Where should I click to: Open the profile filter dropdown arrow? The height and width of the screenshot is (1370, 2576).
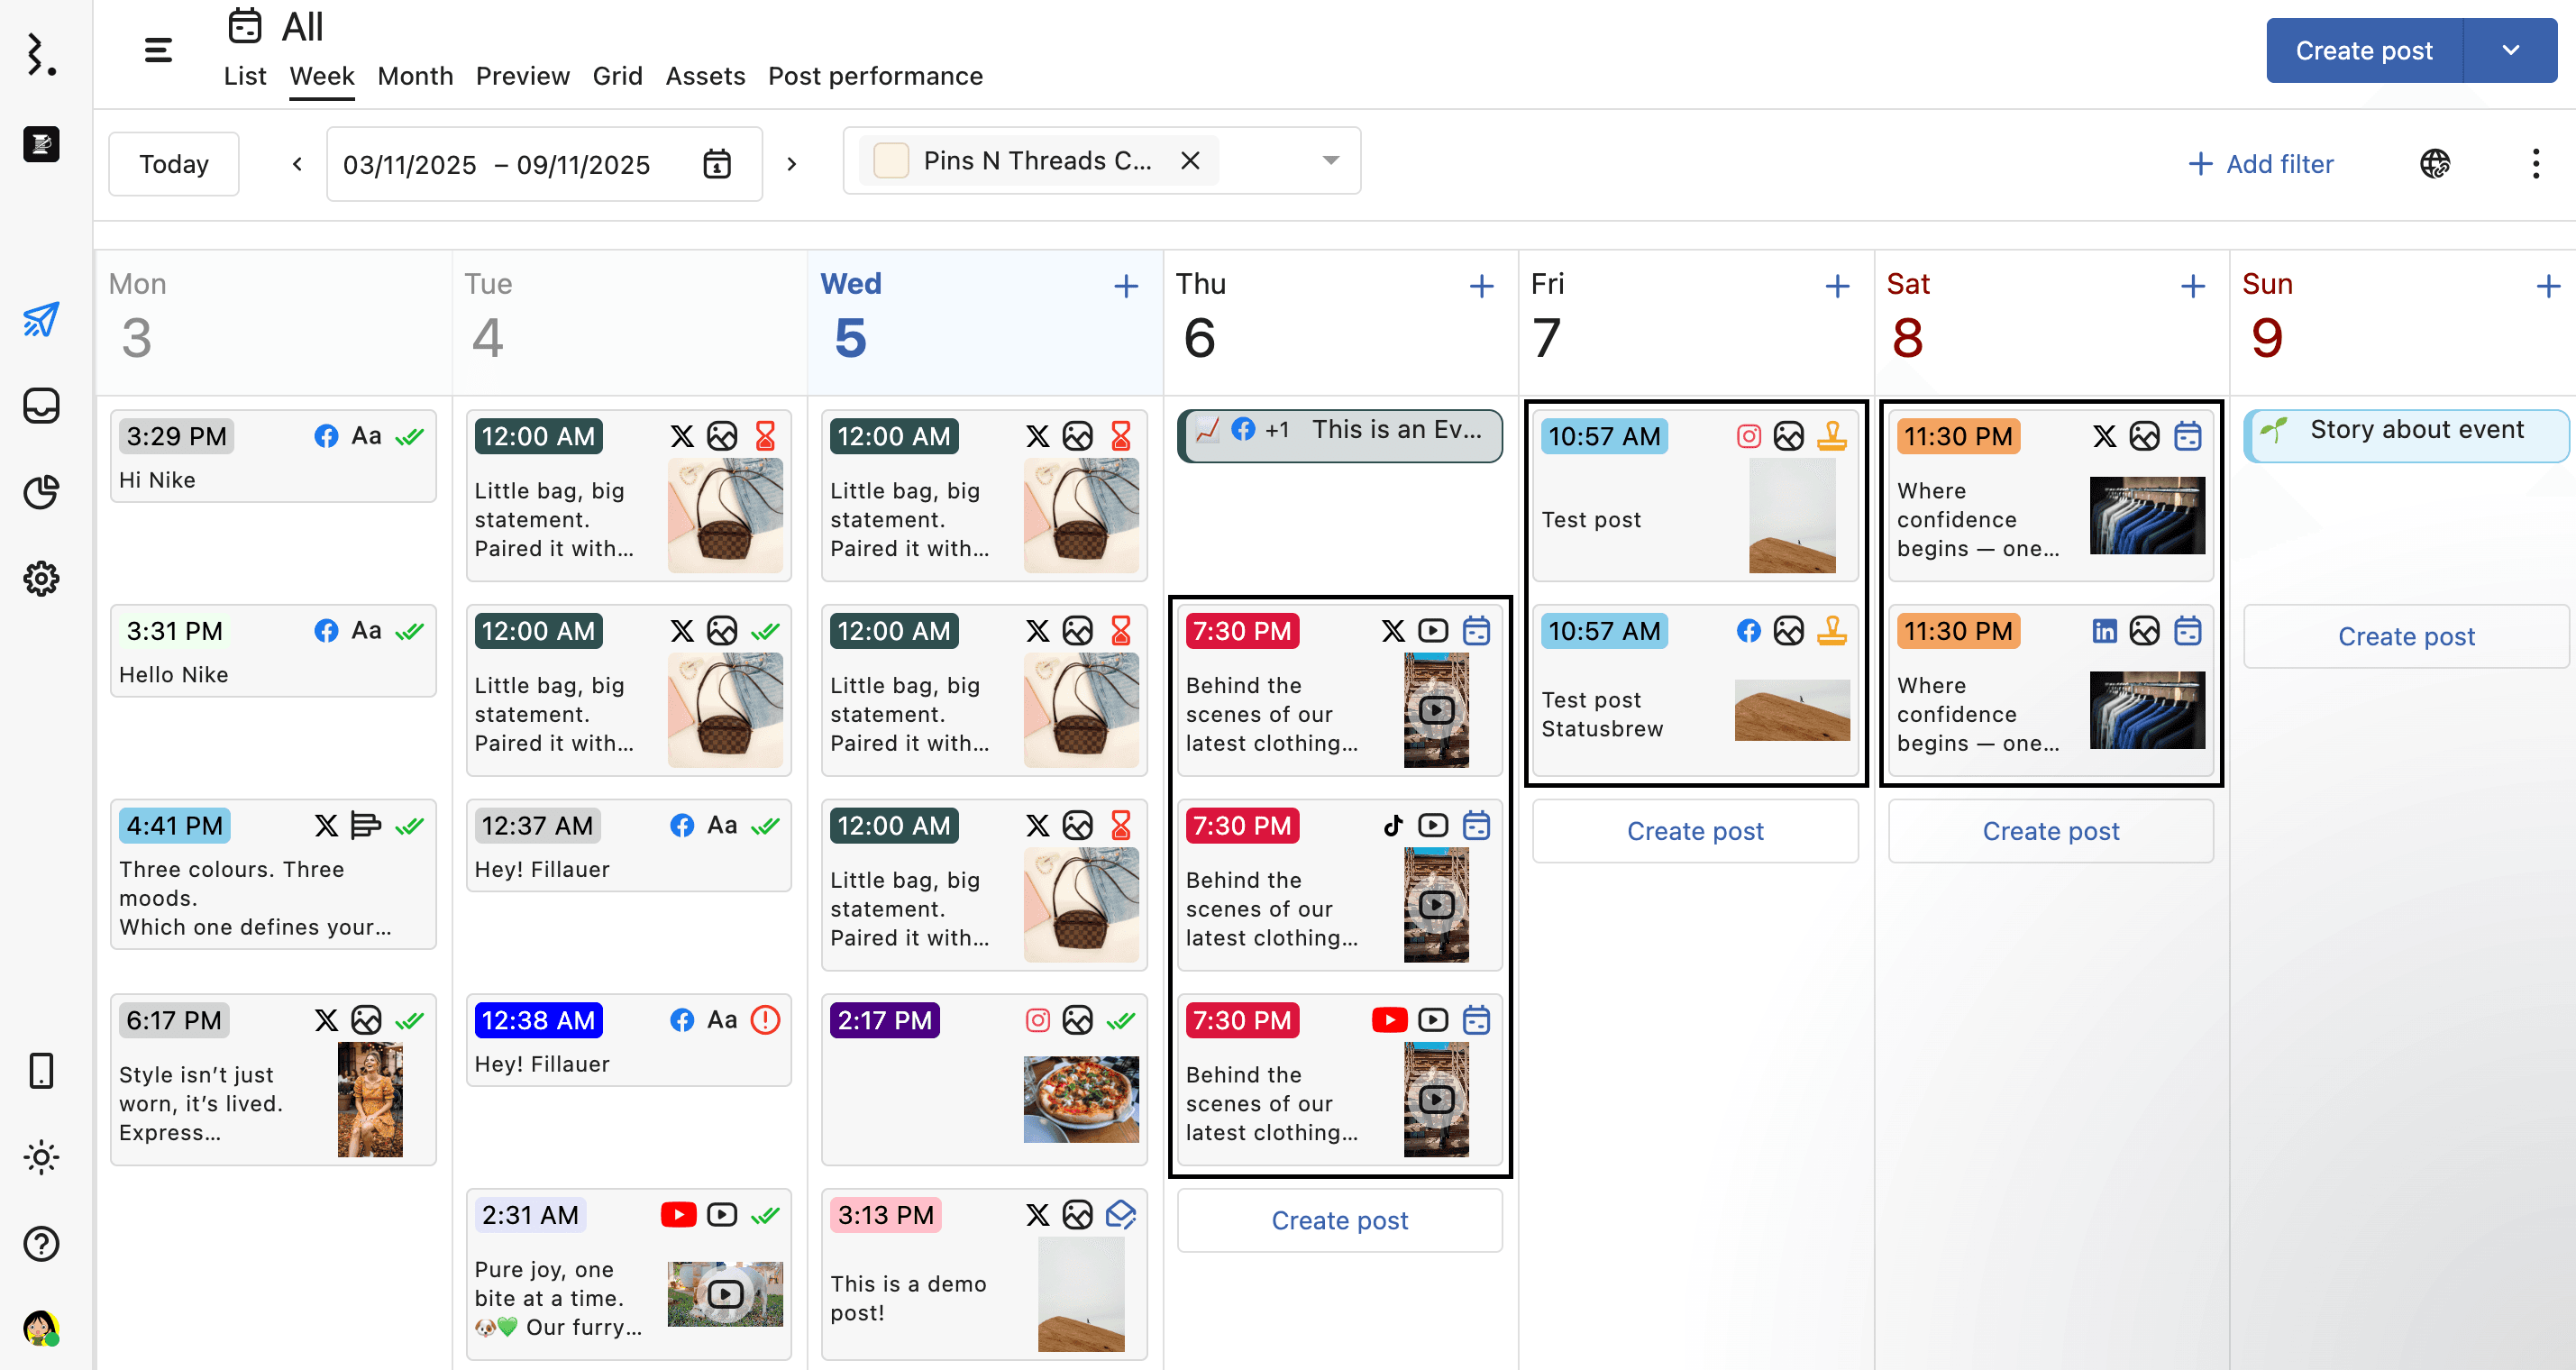point(1330,161)
